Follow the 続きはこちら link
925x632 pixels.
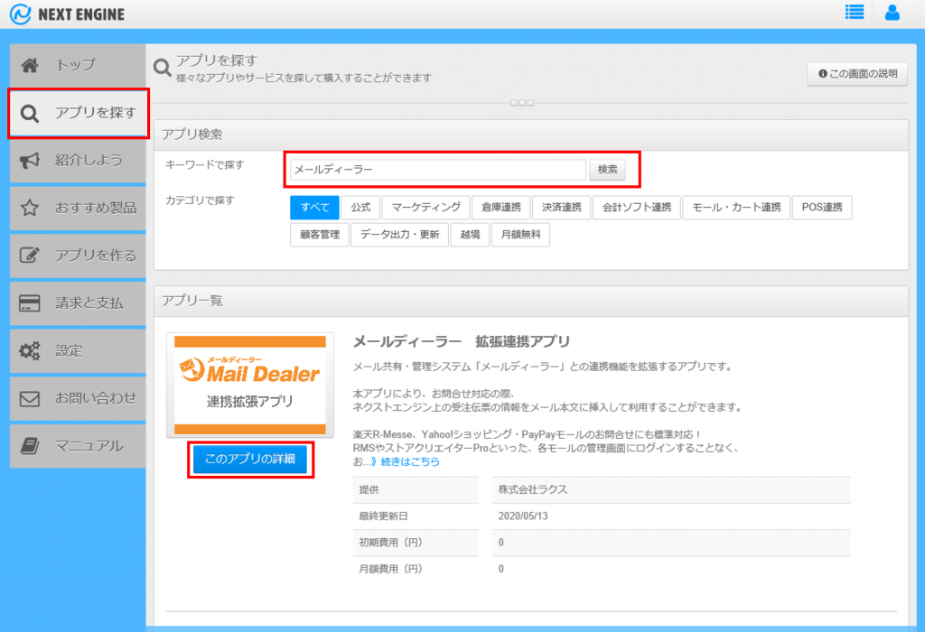tap(410, 461)
